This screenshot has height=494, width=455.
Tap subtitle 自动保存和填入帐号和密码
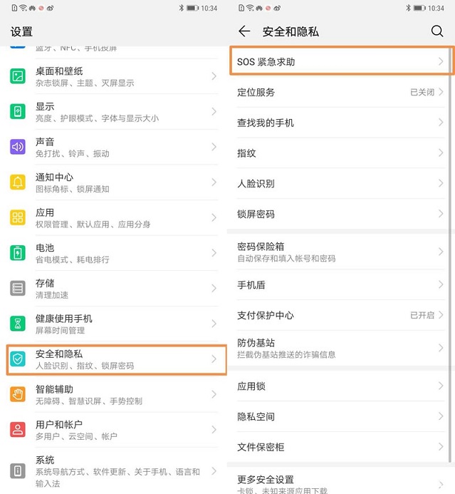[286, 258]
